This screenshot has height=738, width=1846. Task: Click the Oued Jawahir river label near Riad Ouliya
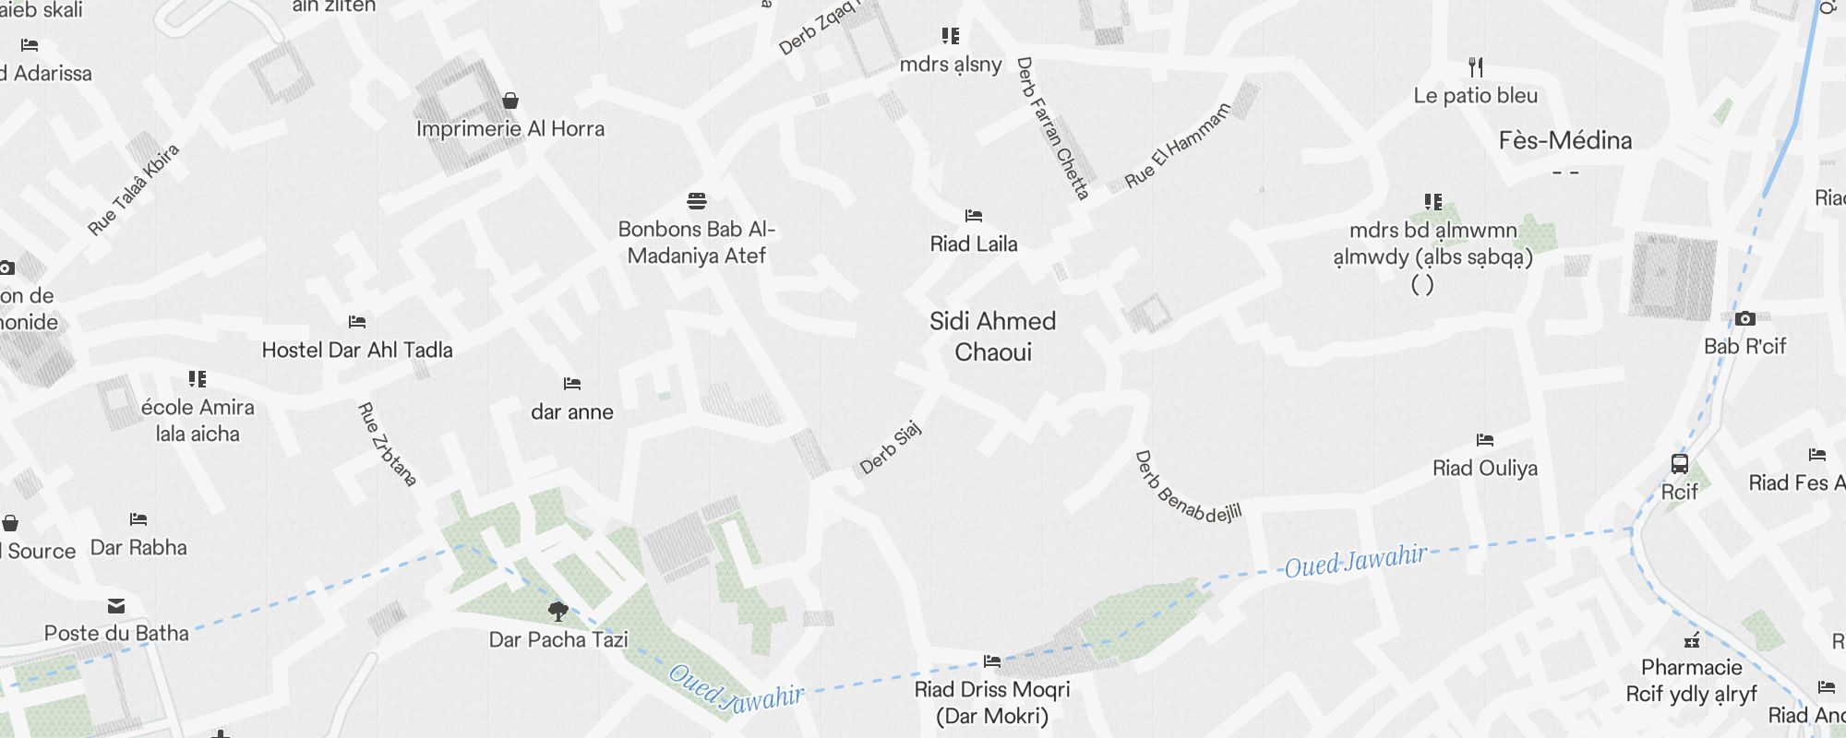1356,560
